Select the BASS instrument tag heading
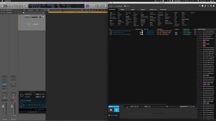The image size is (216, 121). (111, 13)
